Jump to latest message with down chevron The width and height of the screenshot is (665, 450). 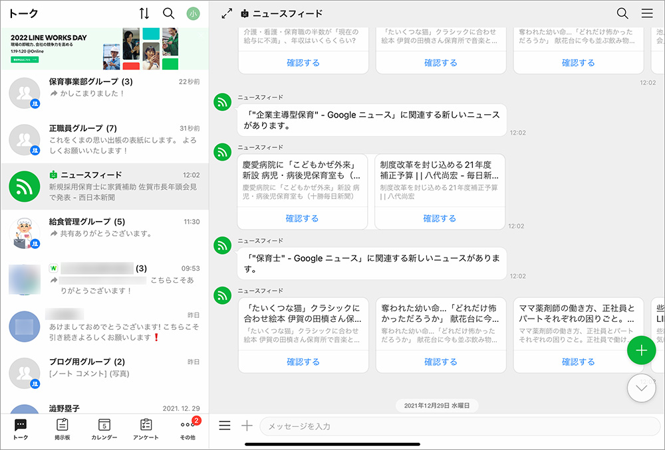tap(641, 388)
